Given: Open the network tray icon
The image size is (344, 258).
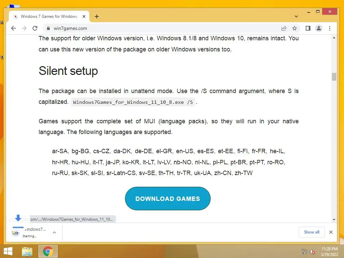Looking at the screenshot, I should coord(304,252).
